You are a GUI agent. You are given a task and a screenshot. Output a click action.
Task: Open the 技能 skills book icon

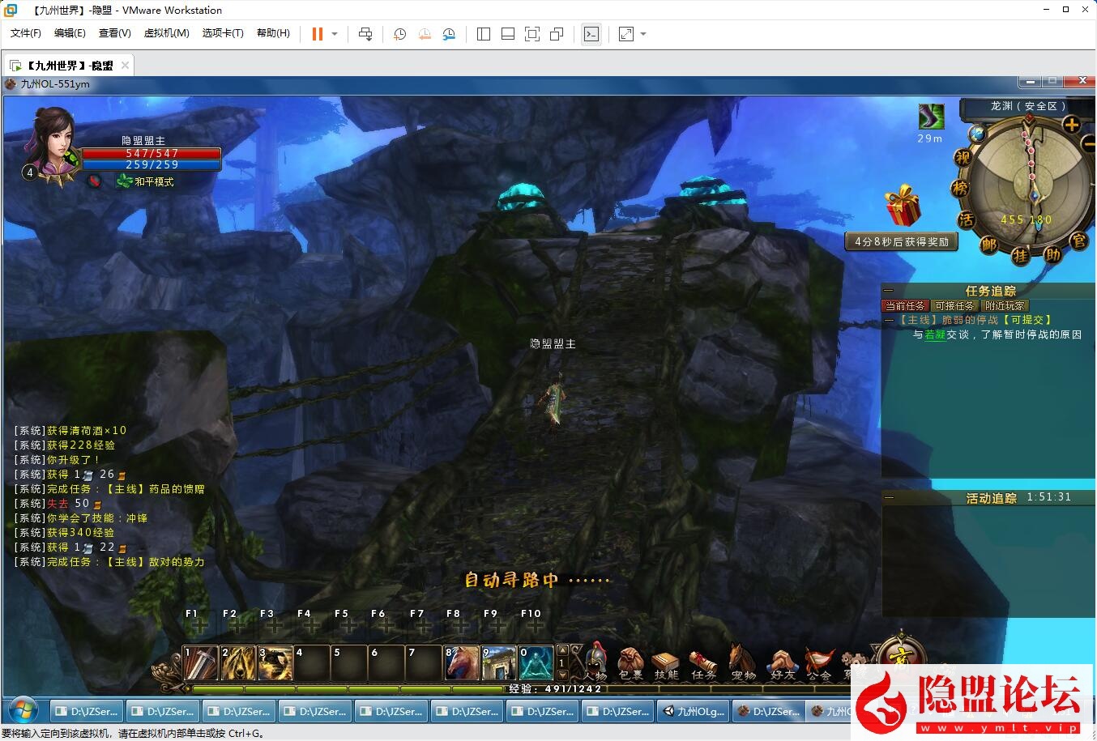coord(666,661)
